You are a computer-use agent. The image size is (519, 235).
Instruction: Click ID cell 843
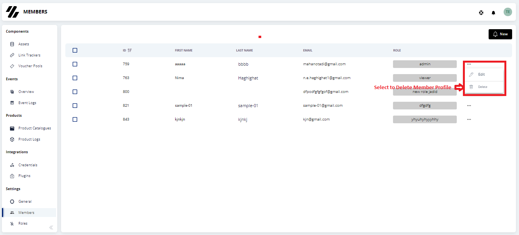126,119
